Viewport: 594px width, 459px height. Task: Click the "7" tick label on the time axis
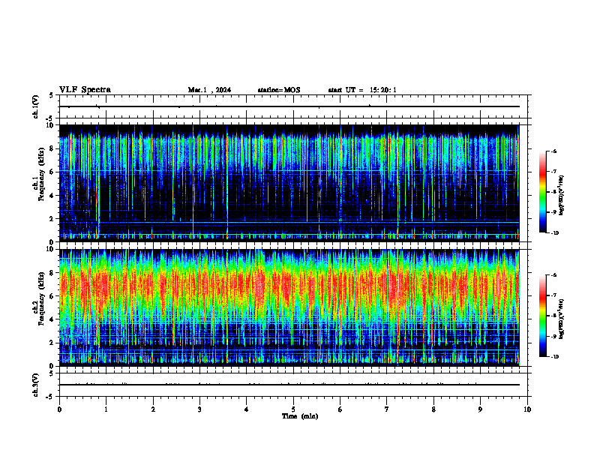[x=387, y=409]
